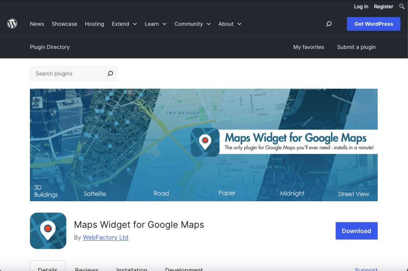Open My favorites
The image size is (408, 271).
309,47
